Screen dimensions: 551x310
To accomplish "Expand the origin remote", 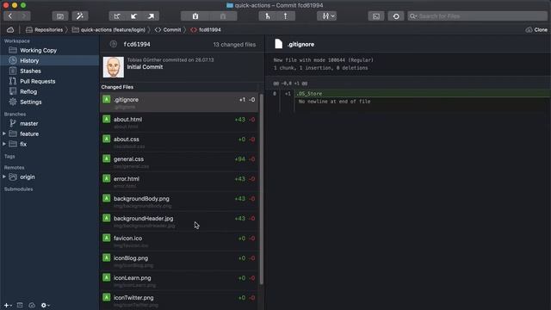I will pos(4,177).
